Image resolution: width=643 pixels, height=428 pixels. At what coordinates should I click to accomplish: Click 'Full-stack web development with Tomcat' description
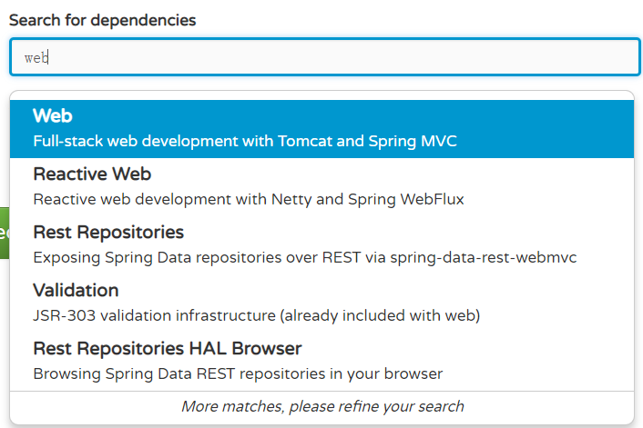(244, 141)
